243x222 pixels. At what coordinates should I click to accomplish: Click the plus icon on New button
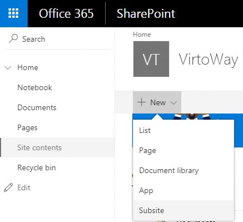tap(141, 102)
